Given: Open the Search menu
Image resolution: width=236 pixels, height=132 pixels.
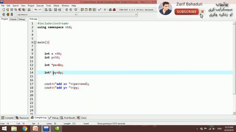Looking at the screenshot, I should pos(15,6).
